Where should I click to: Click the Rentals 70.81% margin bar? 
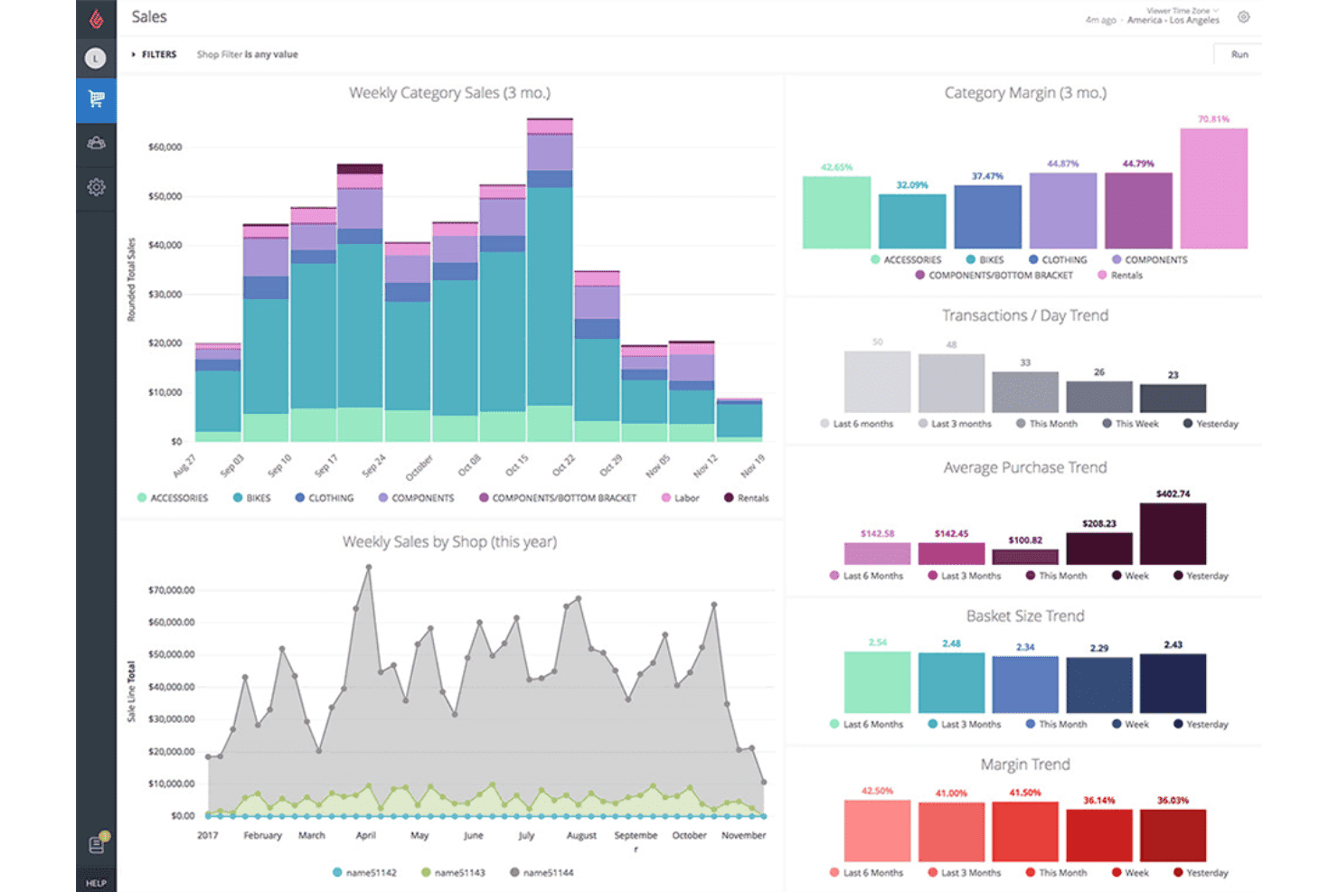coord(1213,188)
